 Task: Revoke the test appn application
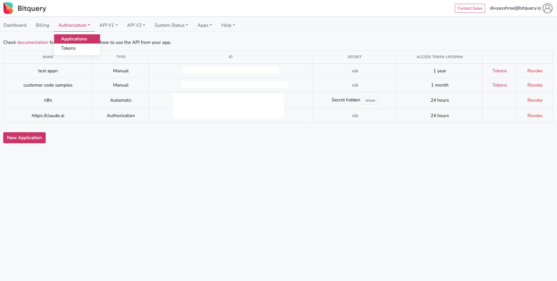(535, 71)
